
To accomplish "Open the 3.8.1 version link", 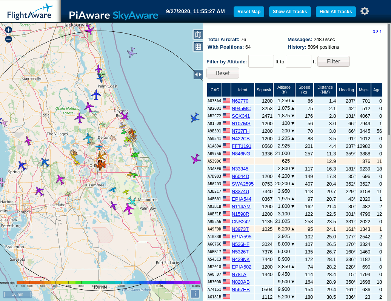I will pos(377,32).
